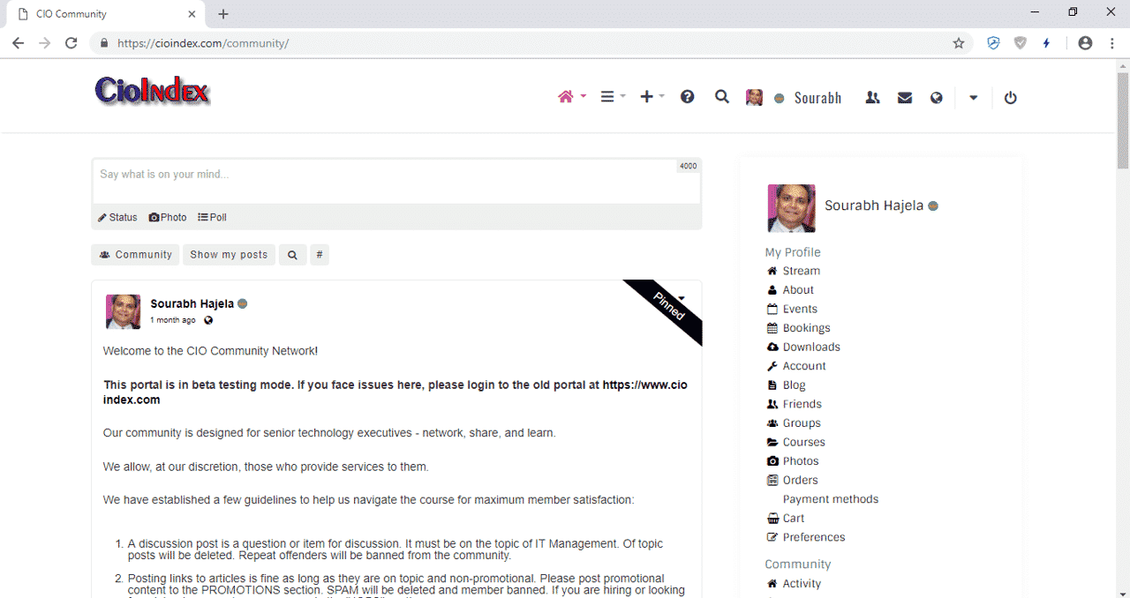Click the power logout icon

[x=1011, y=98]
